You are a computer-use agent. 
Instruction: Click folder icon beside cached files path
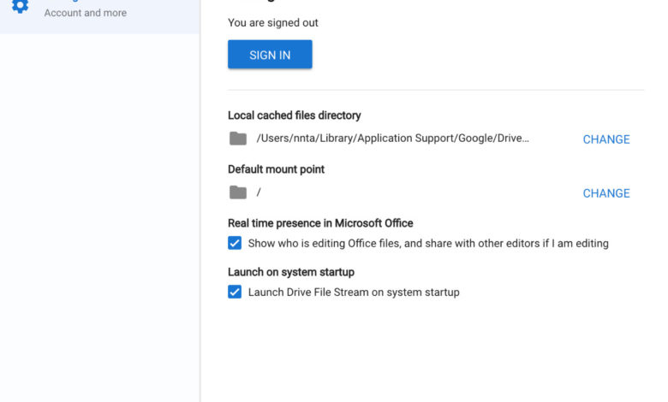pos(238,139)
